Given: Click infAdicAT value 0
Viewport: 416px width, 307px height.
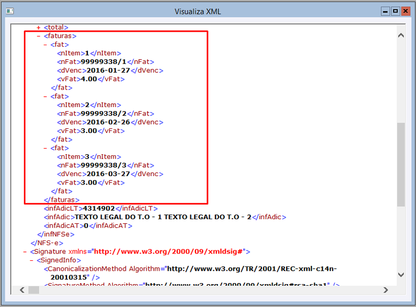Looking at the screenshot, I should (86, 226).
